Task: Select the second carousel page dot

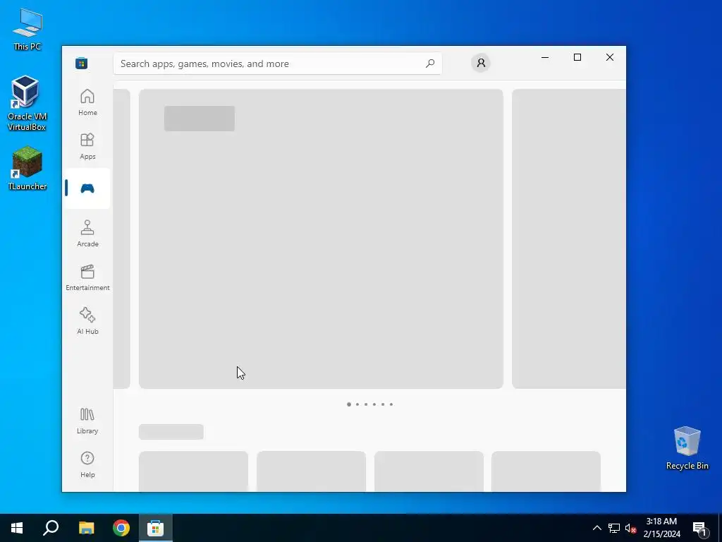Action: [x=357, y=404]
